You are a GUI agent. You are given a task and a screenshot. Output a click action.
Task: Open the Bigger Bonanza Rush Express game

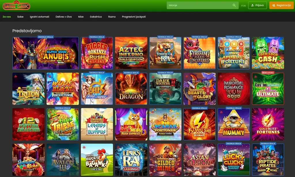[97, 53]
